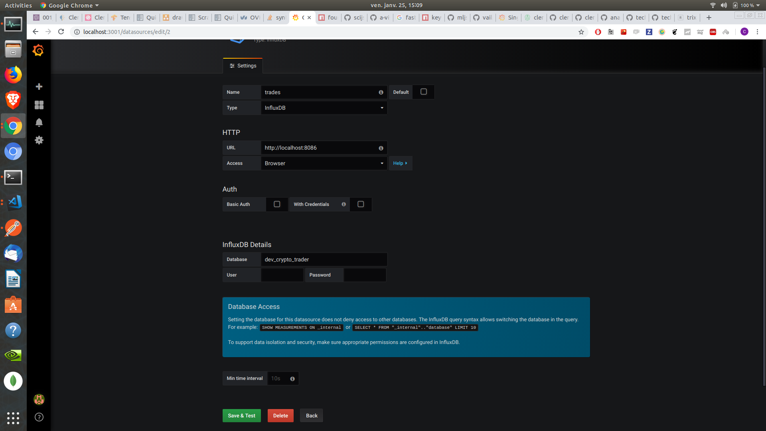Click the With Credentials info icon

pyautogui.click(x=344, y=204)
